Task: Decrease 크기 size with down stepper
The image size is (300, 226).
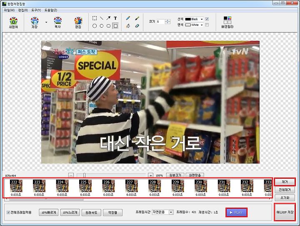Action: coord(167,23)
